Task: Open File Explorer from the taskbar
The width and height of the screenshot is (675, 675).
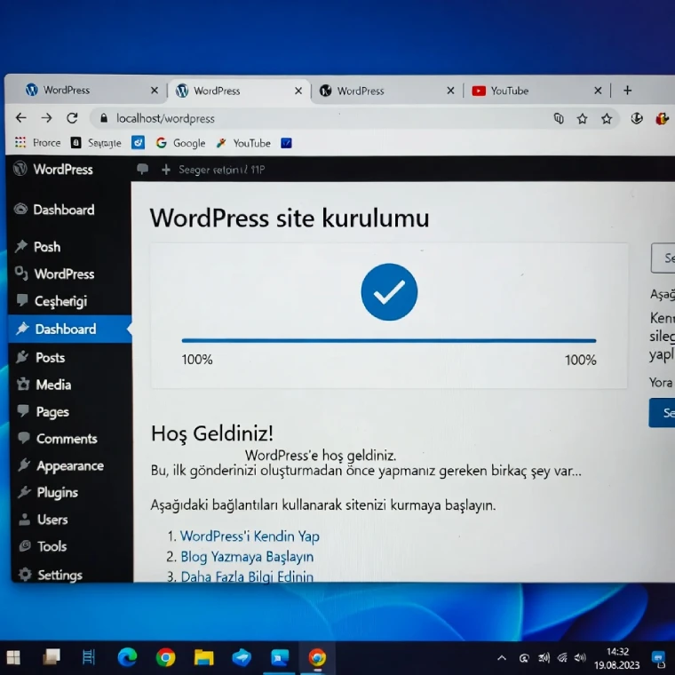Action: coord(203,657)
